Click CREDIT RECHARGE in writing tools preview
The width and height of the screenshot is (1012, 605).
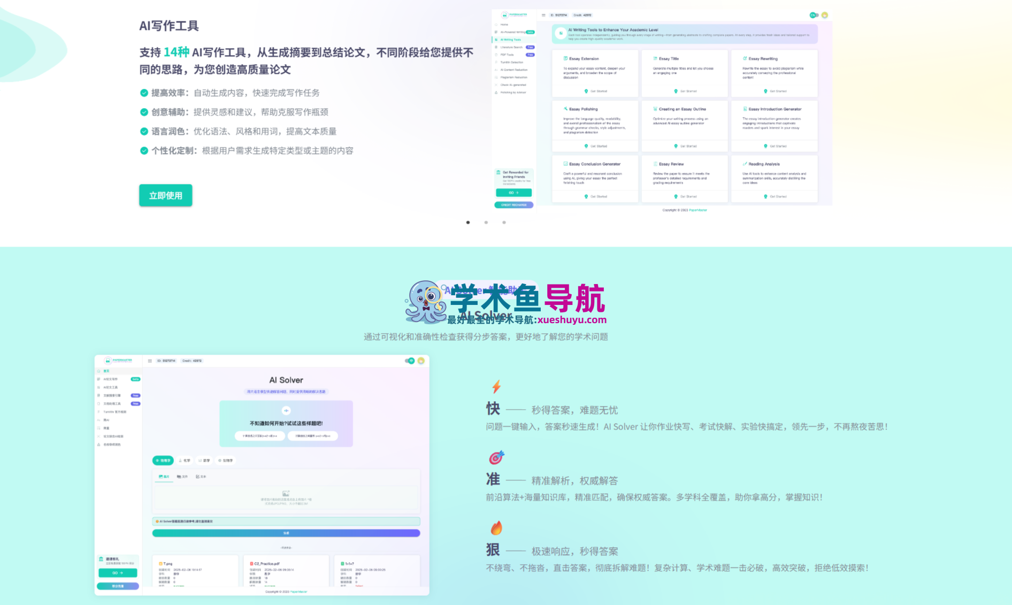[x=513, y=205]
